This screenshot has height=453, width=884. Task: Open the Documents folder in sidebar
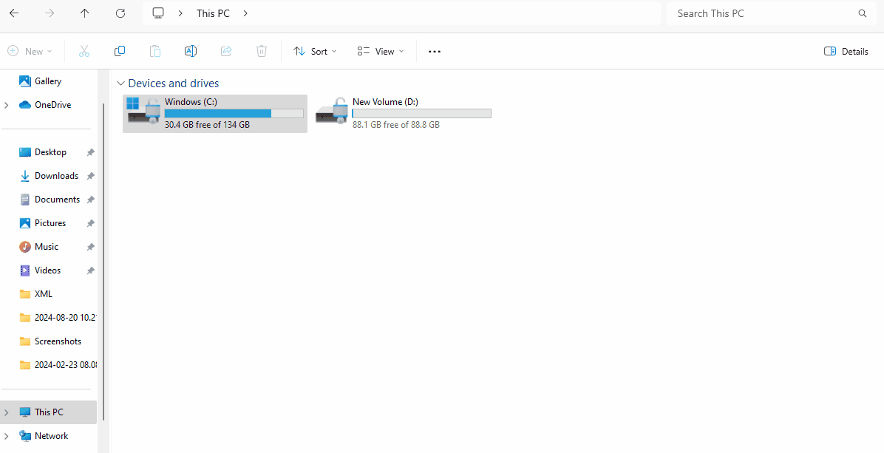coord(57,200)
